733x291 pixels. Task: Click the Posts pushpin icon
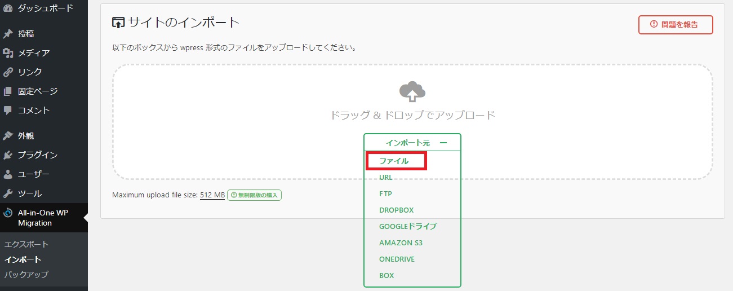pyautogui.click(x=8, y=34)
